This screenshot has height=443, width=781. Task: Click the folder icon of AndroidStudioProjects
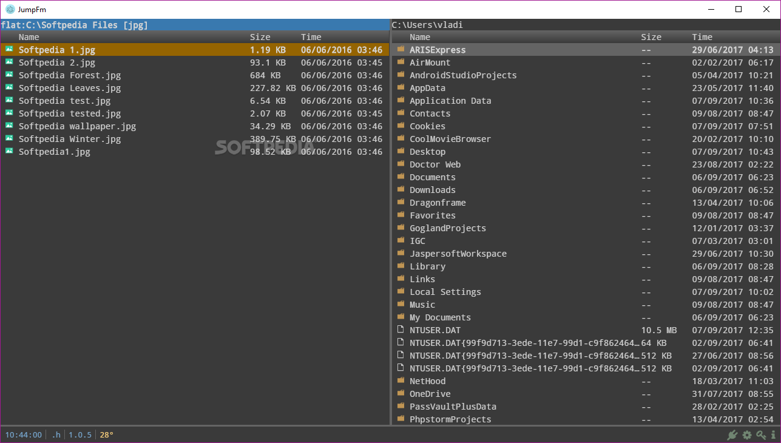tap(401, 75)
